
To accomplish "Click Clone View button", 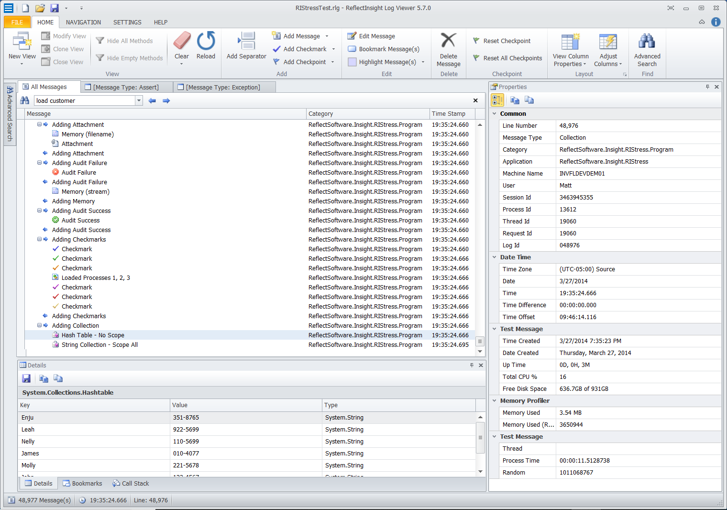I will point(62,49).
